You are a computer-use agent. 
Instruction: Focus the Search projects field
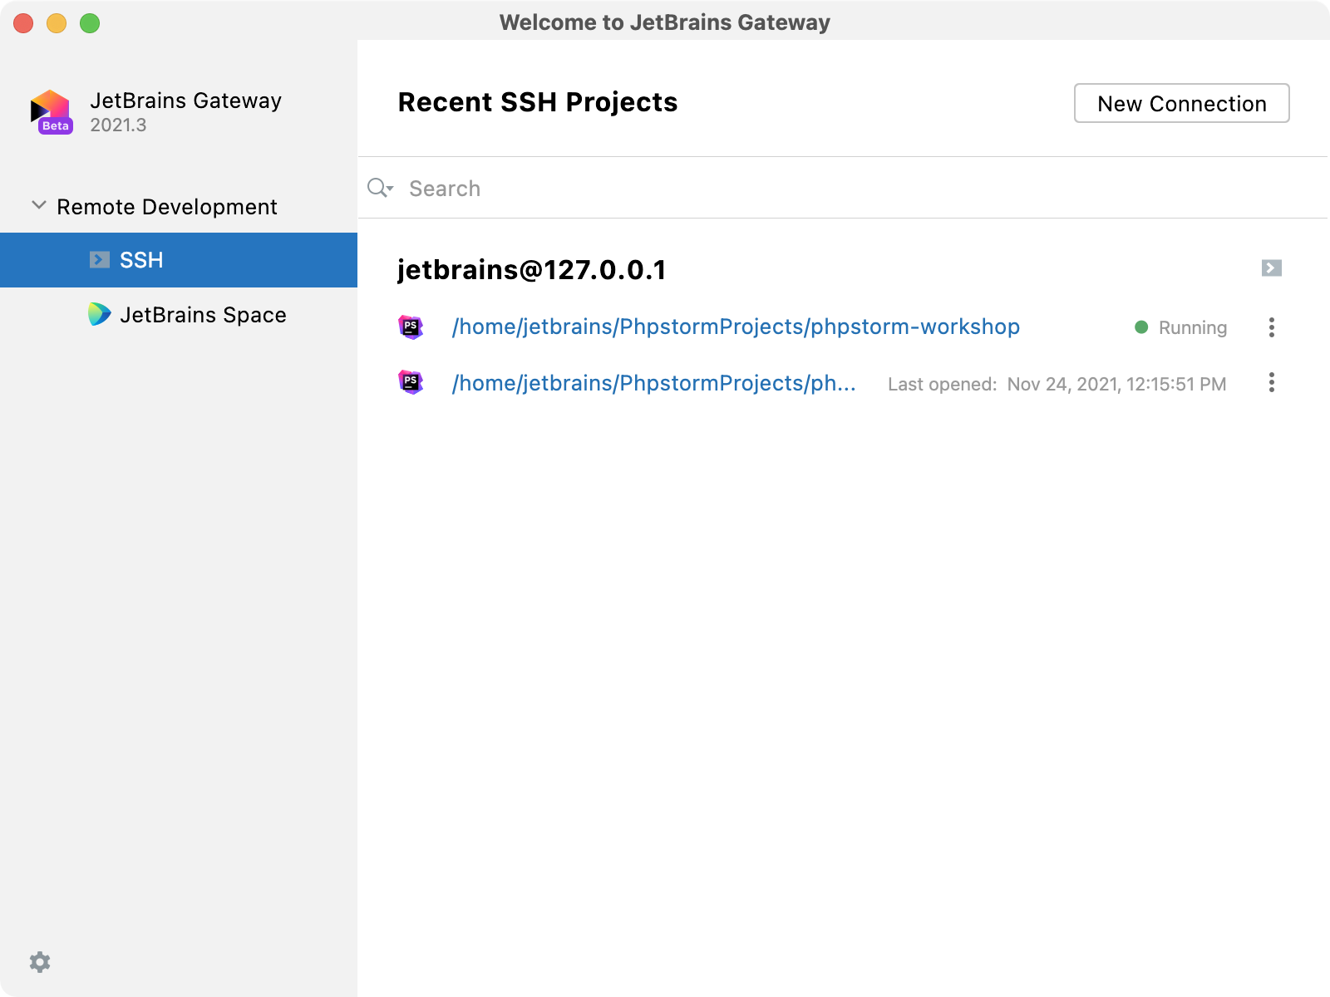(x=831, y=189)
